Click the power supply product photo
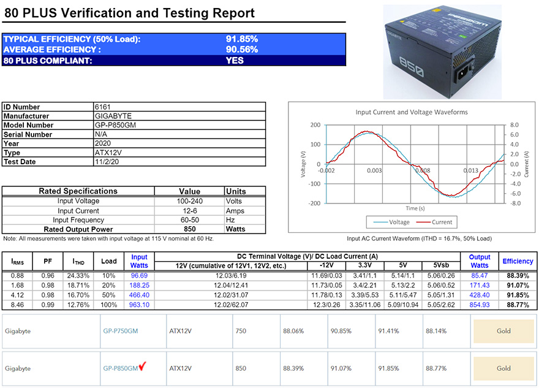This screenshot has width=539, height=388. tap(442, 52)
